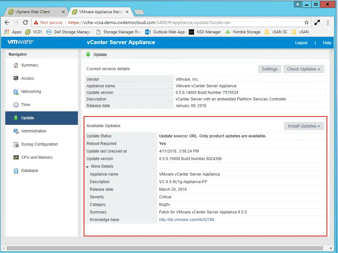
Task: Select the Database cylinder icon
Action: click(x=16, y=171)
